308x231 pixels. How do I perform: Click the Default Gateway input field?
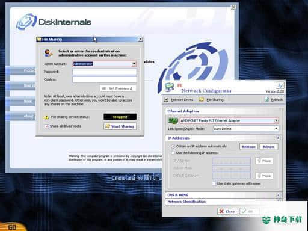tap(231, 176)
